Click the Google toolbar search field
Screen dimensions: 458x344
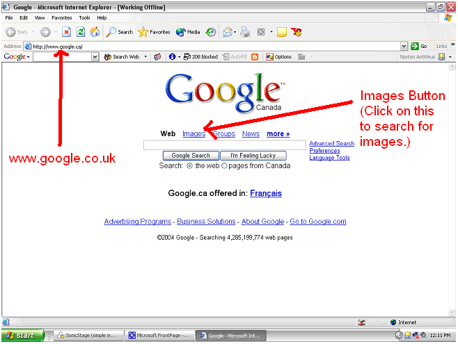62,56
